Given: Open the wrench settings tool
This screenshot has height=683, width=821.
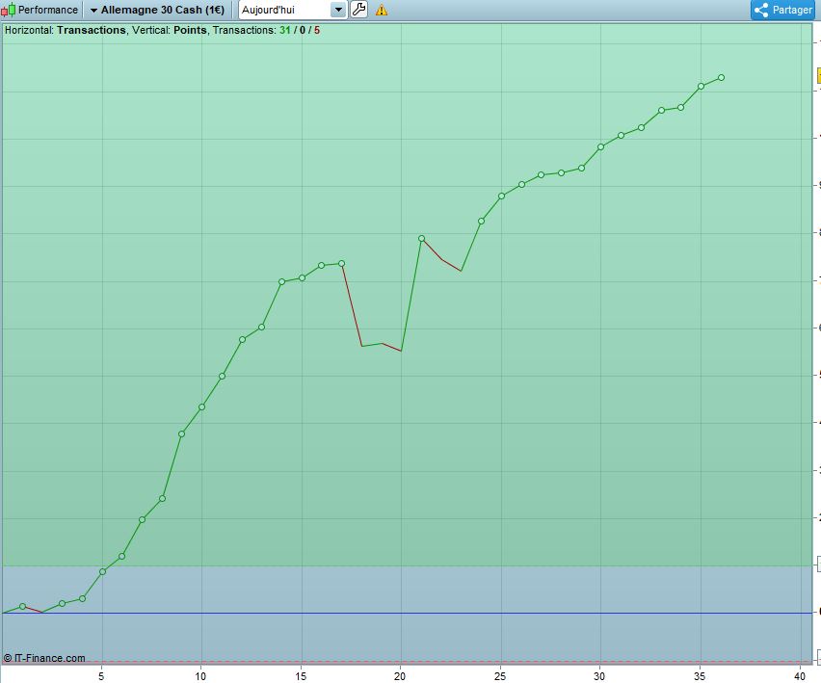Looking at the screenshot, I should click(x=358, y=10).
